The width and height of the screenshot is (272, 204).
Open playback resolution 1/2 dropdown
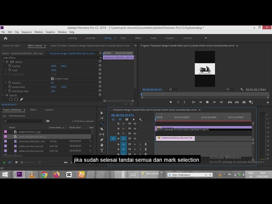(231, 90)
